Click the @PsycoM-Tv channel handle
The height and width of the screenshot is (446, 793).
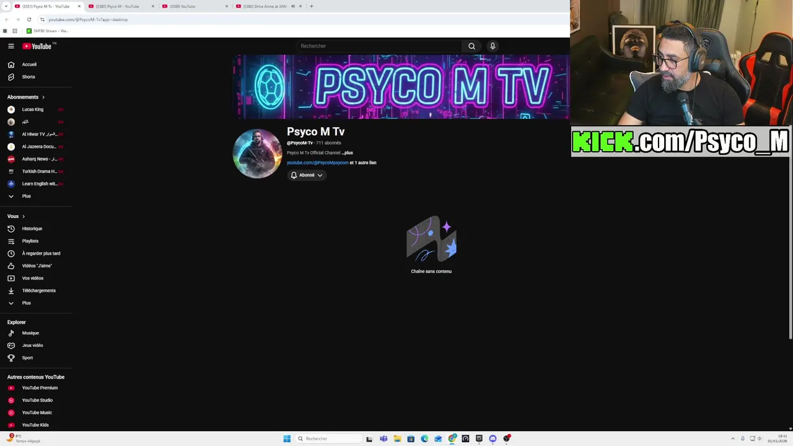[x=300, y=143]
